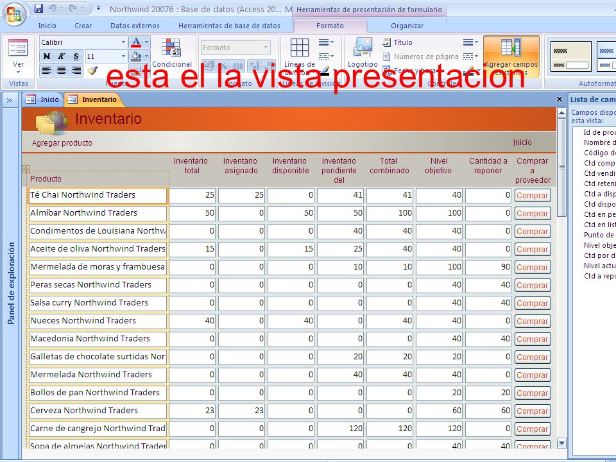
Task: Apply italic (K) formatting
Action: coord(62,56)
